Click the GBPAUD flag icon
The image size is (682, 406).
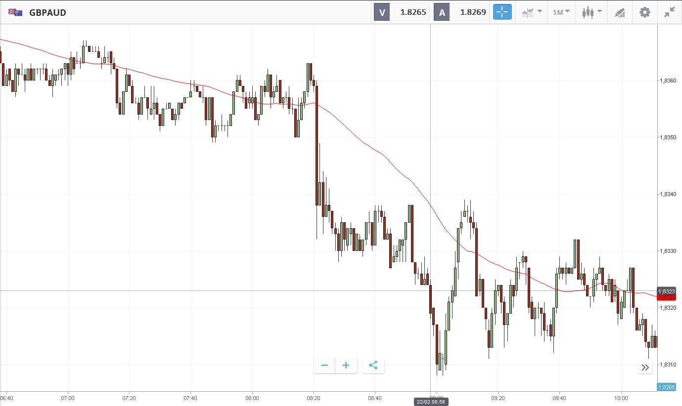(x=15, y=12)
